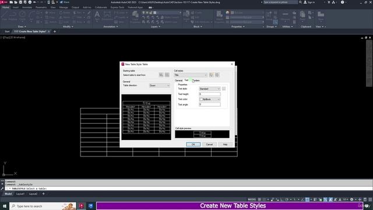Screen dimensions: 373x210
Task: Expand the Draw panel dropdown
Action: pos(22,27)
